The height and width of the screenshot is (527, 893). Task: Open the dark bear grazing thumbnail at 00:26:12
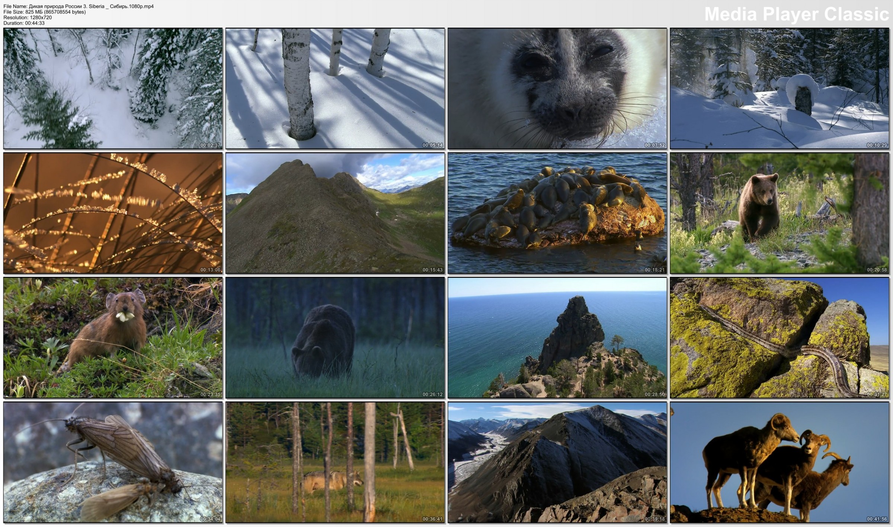pyautogui.click(x=335, y=337)
